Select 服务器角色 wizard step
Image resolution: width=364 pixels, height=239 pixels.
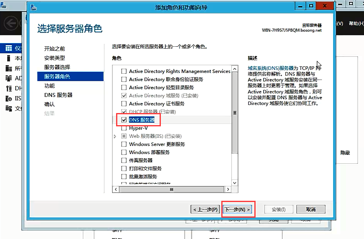point(70,76)
